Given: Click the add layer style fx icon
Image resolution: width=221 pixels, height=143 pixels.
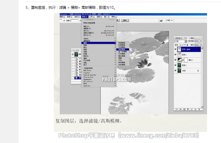Looking at the screenshot, I should pos(180,109).
